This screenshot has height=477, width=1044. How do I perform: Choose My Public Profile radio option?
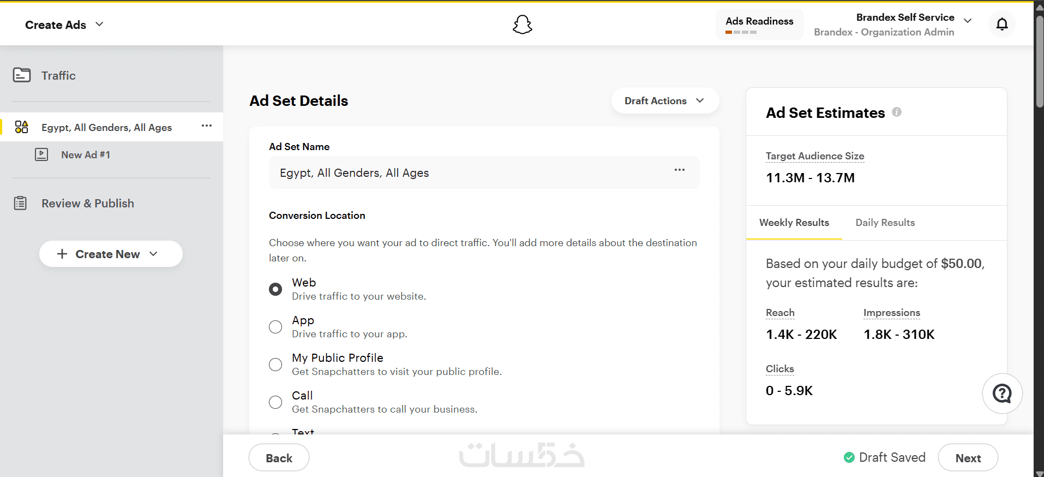point(275,365)
